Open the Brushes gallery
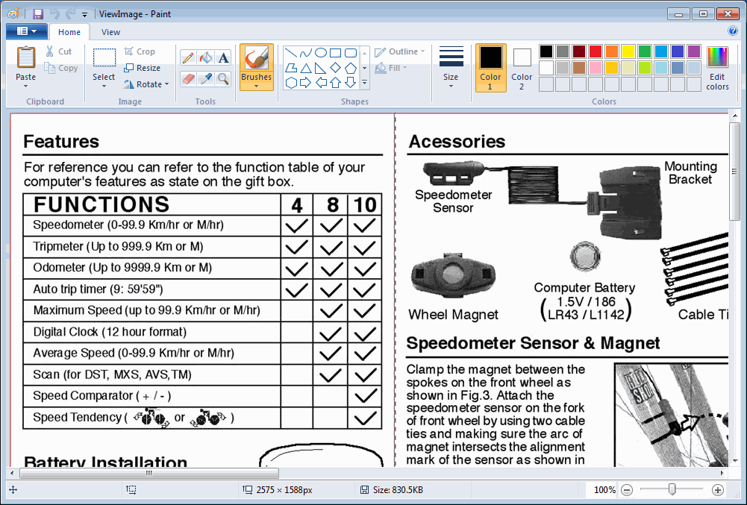This screenshot has height=505, width=747. pos(257,66)
